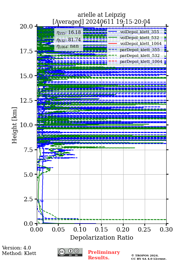Click the red volDepol_klett_1064 legend line

click(x=113, y=43)
